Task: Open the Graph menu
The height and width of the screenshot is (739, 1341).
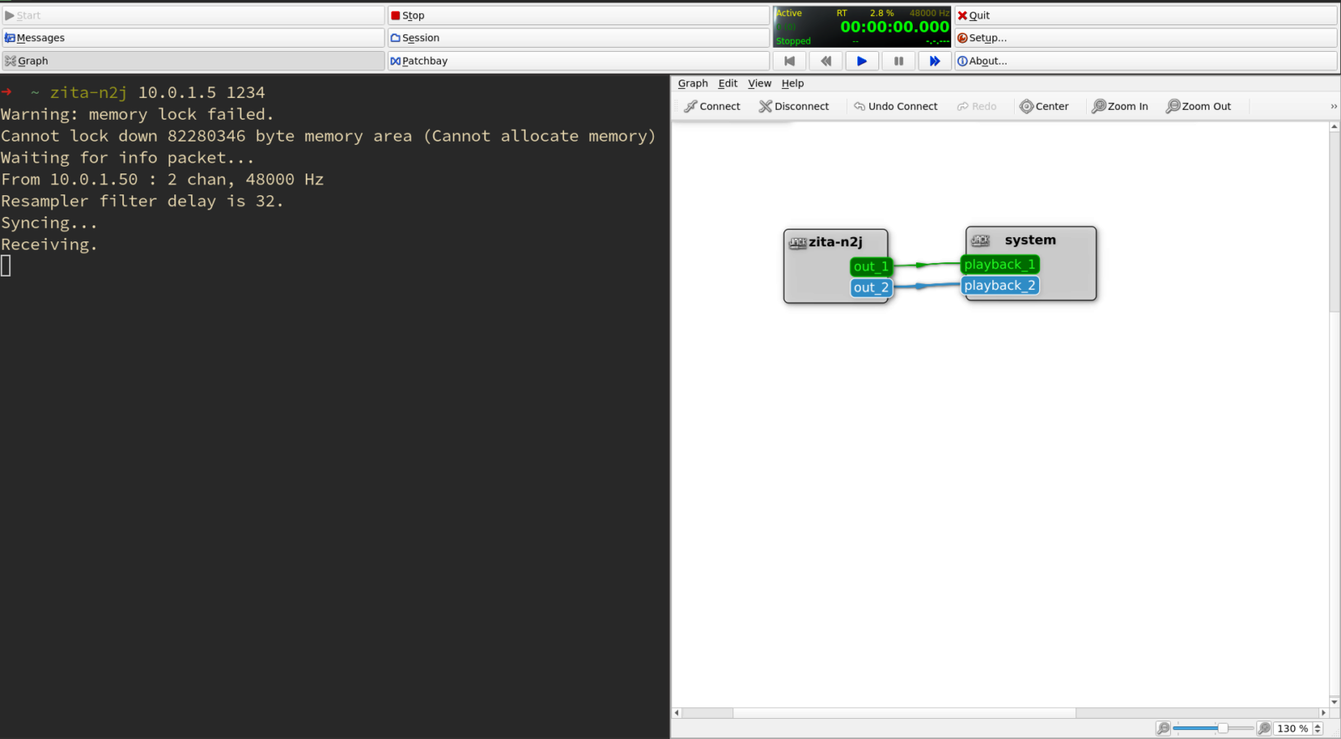Action: click(x=692, y=83)
